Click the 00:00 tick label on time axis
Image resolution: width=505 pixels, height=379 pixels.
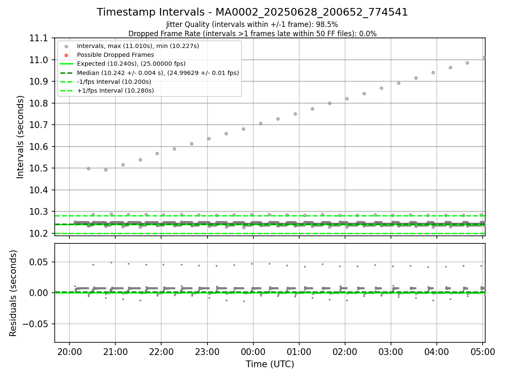pos(253,351)
